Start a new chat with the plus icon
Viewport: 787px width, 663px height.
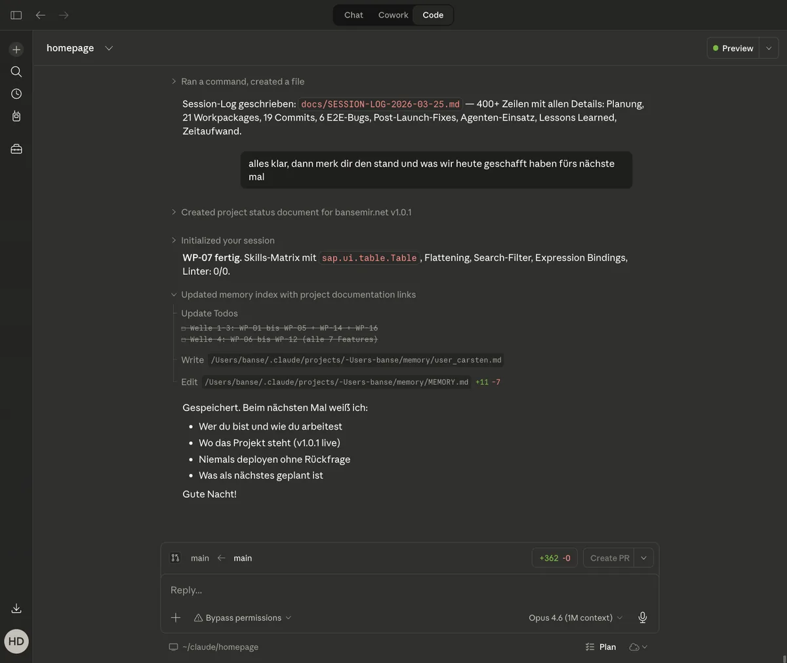16,49
